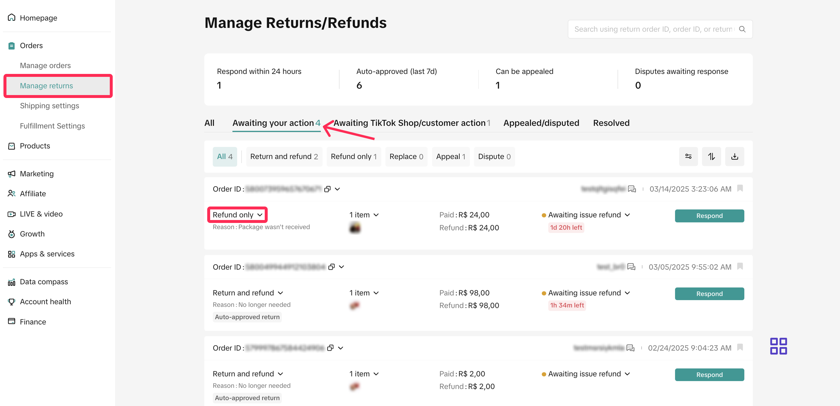Select the Return and refund 2 filter chip
840x406 pixels.
point(284,156)
